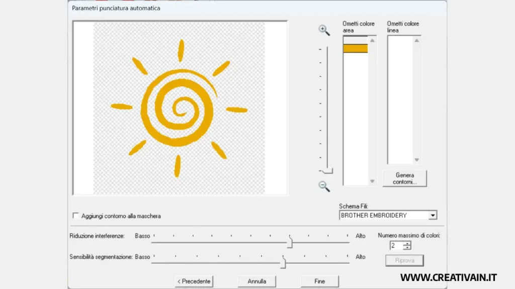Decrease Numero massimo di colori value
This screenshot has width=515, height=289.
[x=407, y=247]
